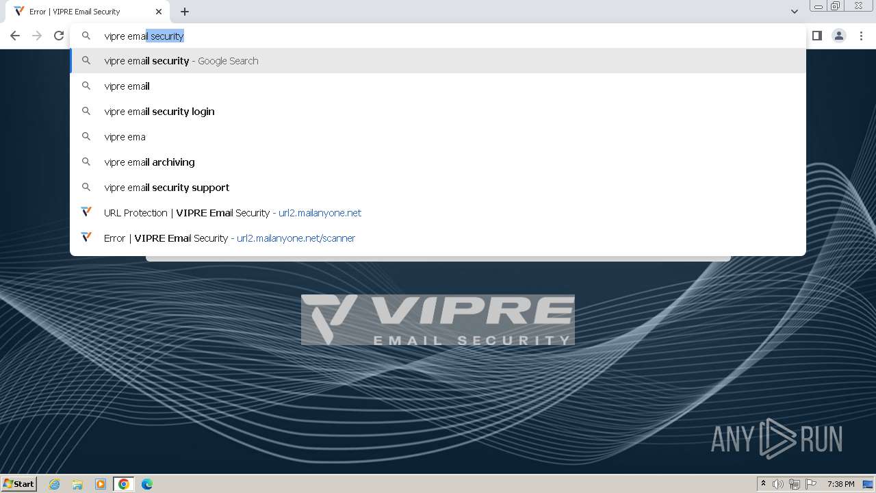Viewport: 876px width, 493px height.
Task: Open the Windows Start menu
Action: pos(18,483)
